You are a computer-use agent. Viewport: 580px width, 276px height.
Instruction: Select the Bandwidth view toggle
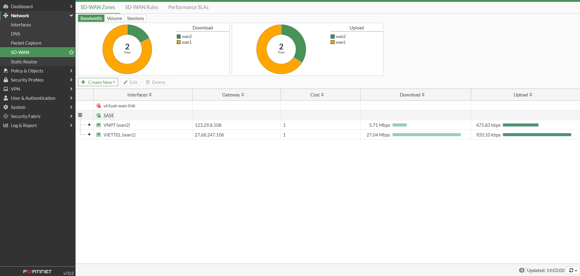tap(91, 18)
